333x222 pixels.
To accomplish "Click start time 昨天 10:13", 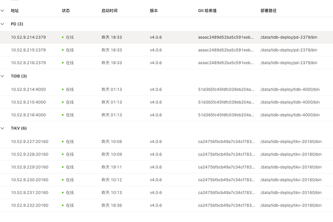I will (111, 192).
